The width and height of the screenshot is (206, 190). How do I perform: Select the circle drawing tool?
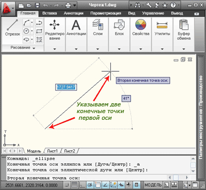(x=26, y=31)
